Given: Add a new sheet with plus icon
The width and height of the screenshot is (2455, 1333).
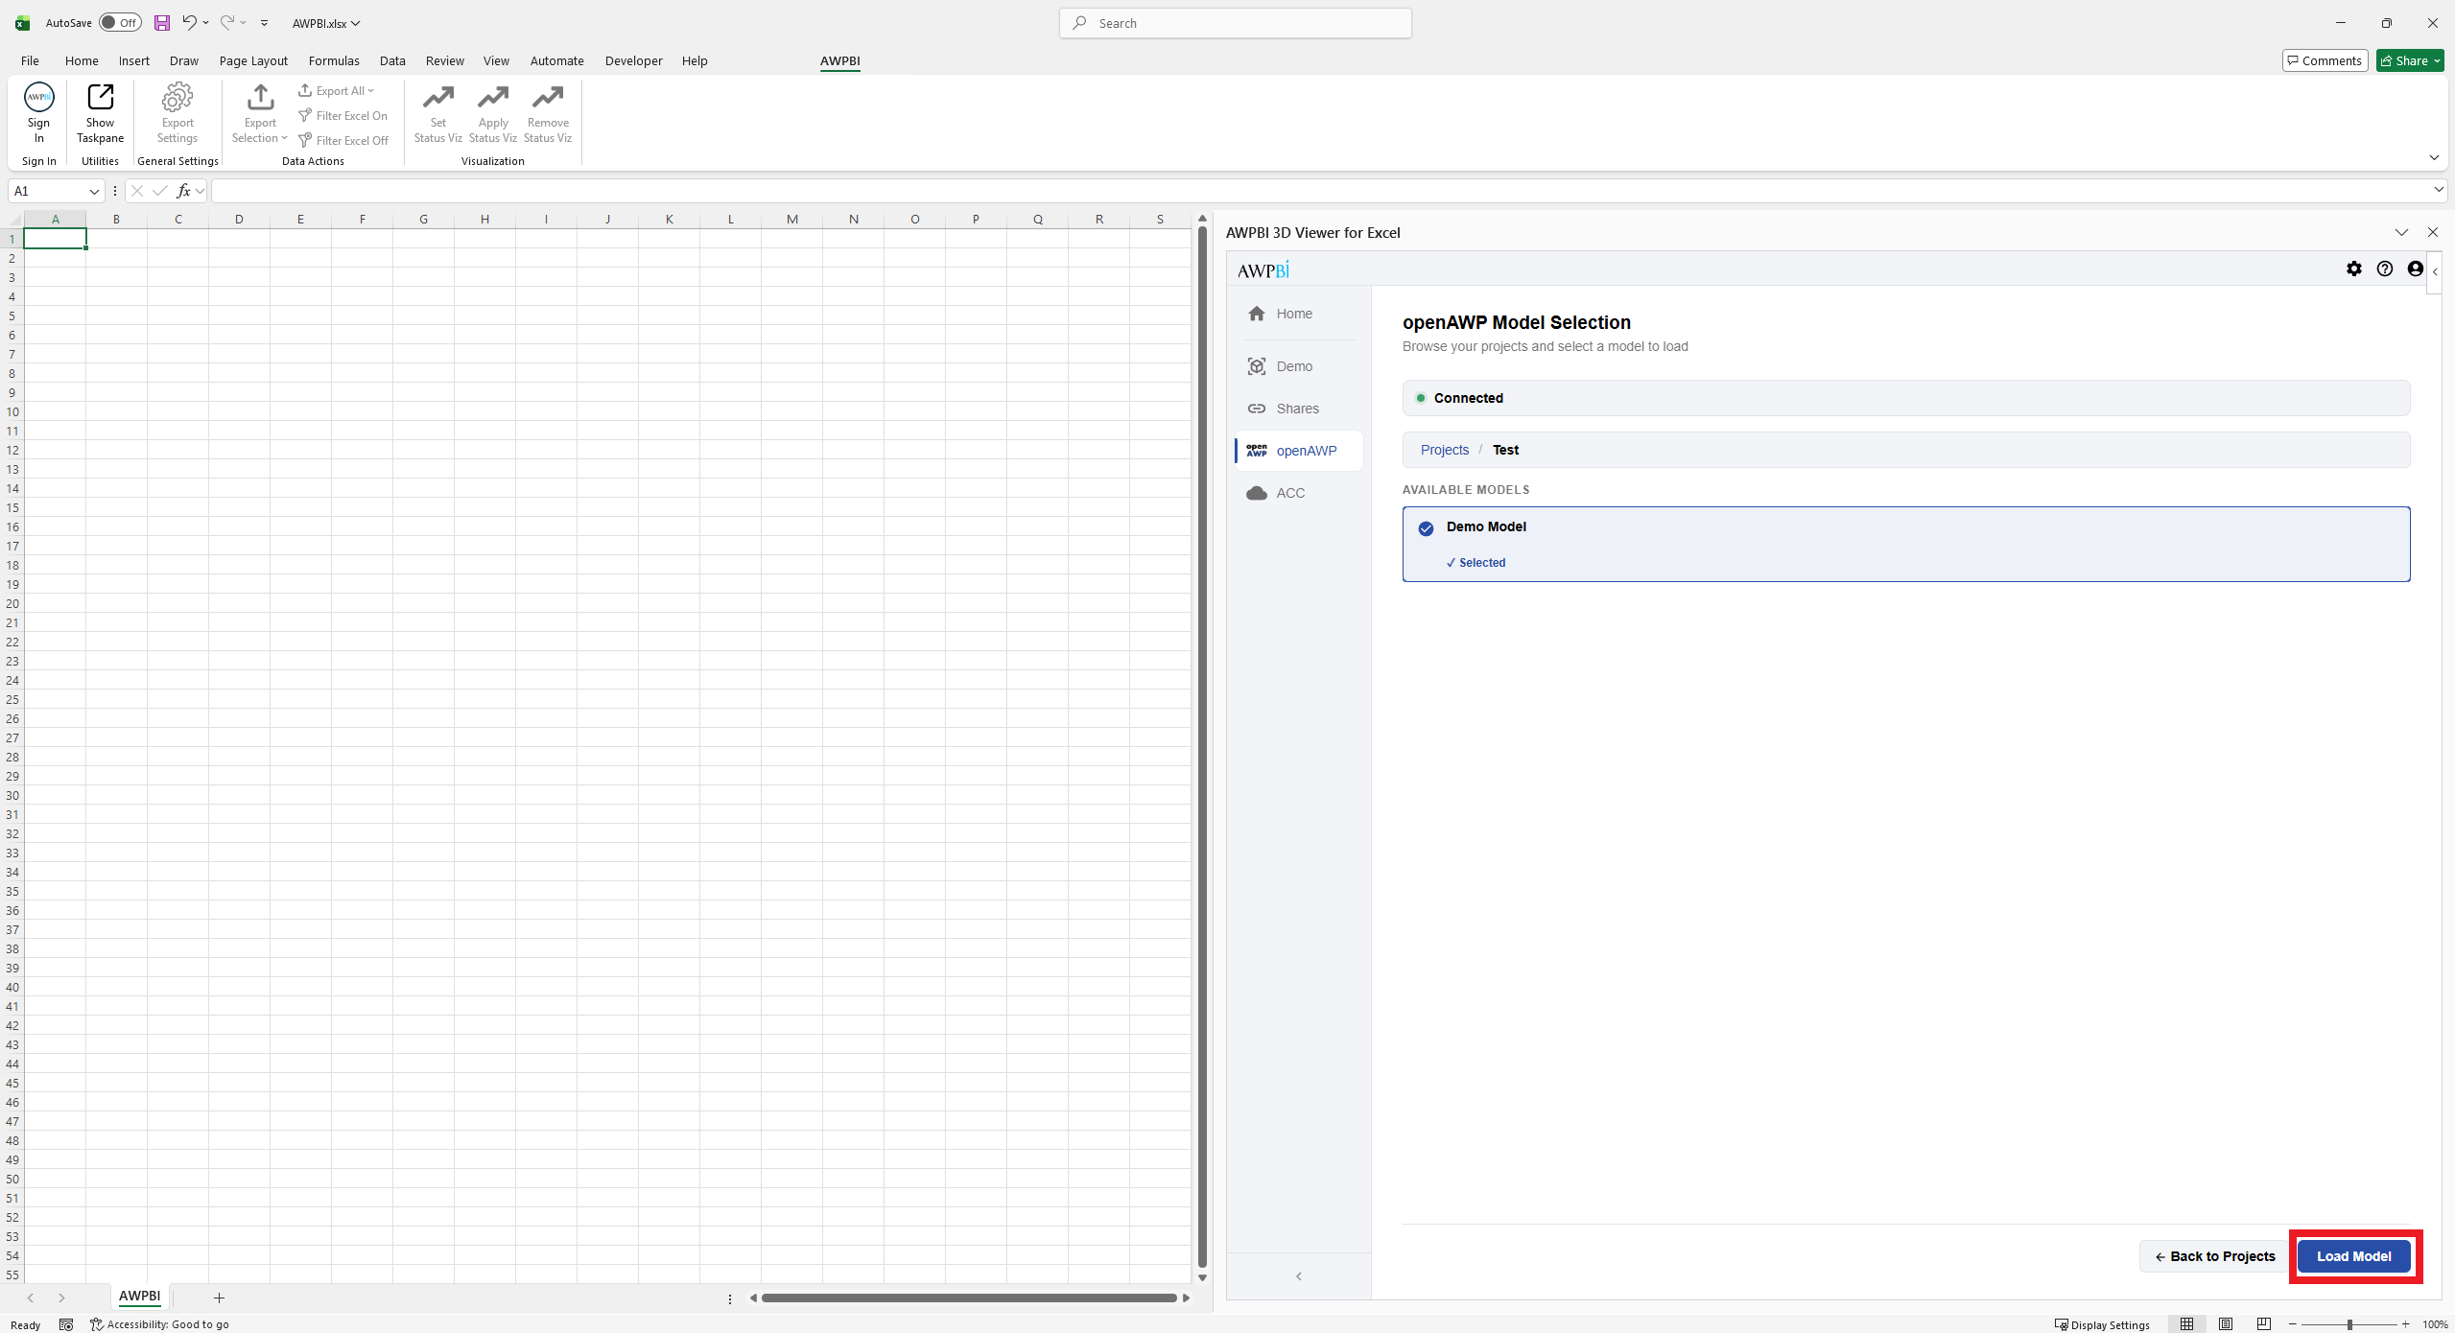Looking at the screenshot, I should (219, 1298).
